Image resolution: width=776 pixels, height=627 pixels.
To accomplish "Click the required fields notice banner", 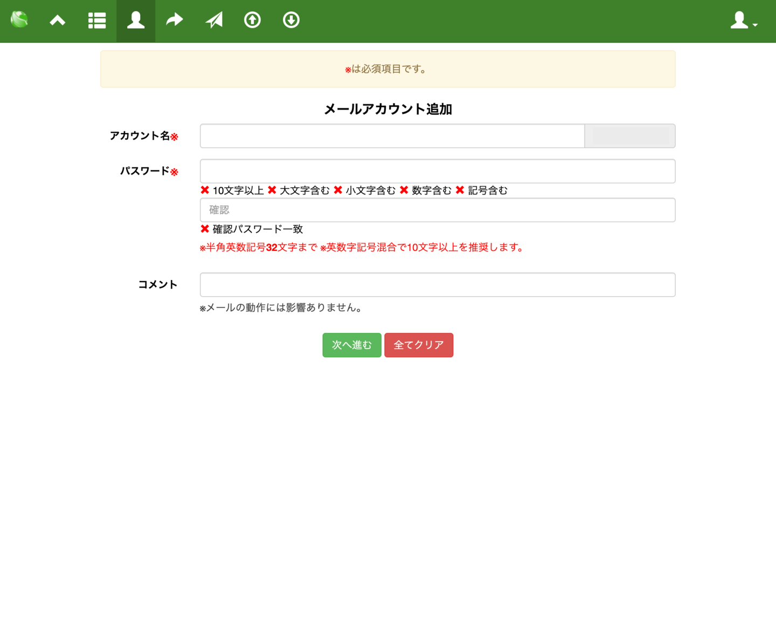I will 387,69.
